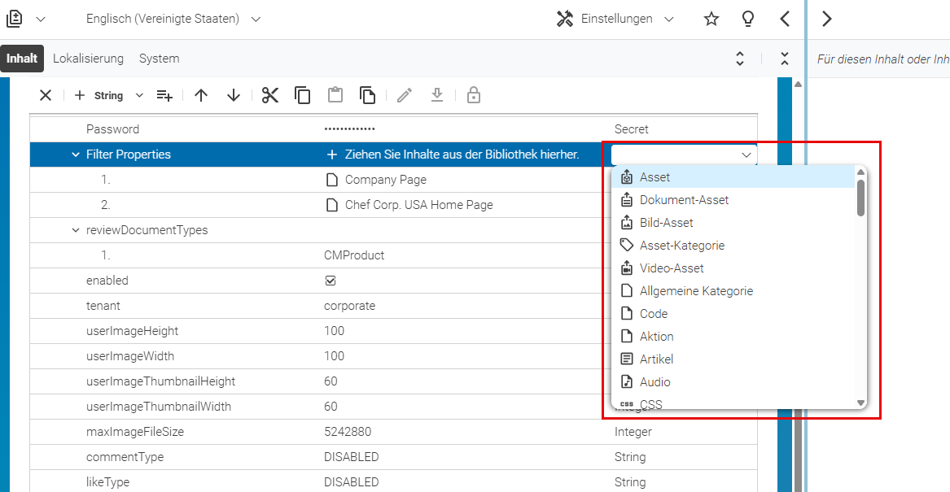This screenshot has height=492, width=950.
Task: Switch to the Inhalt tab
Action: click(x=22, y=58)
